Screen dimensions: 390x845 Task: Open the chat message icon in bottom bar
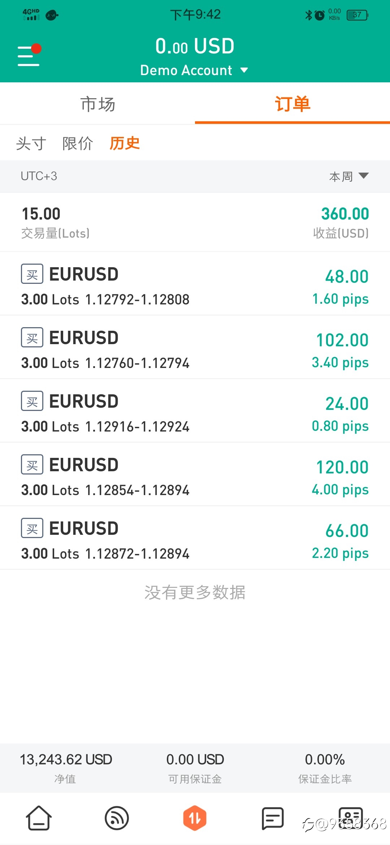pyautogui.click(x=273, y=818)
